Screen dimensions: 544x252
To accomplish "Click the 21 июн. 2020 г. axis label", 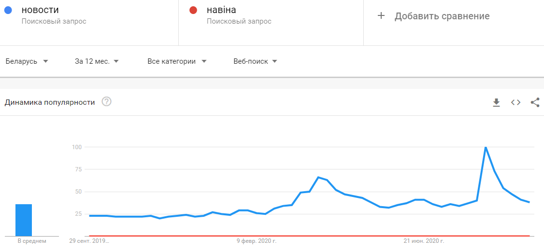I will [424, 240].
